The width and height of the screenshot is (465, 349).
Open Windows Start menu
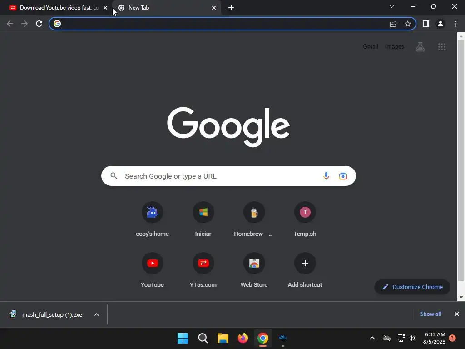pyautogui.click(x=183, y=338)
